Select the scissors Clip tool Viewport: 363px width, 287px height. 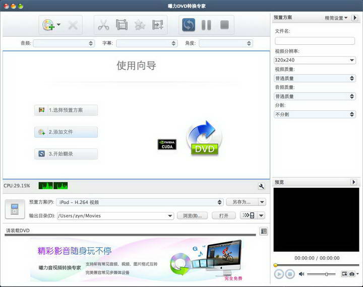click(103, 25)
